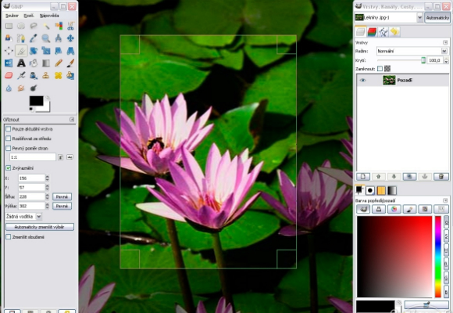Select the Eraser tool
This screenshot has width=453, height=313.
(9, 75)
